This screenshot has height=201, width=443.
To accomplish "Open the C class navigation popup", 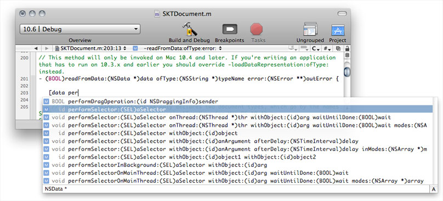I will pos(316,48).
